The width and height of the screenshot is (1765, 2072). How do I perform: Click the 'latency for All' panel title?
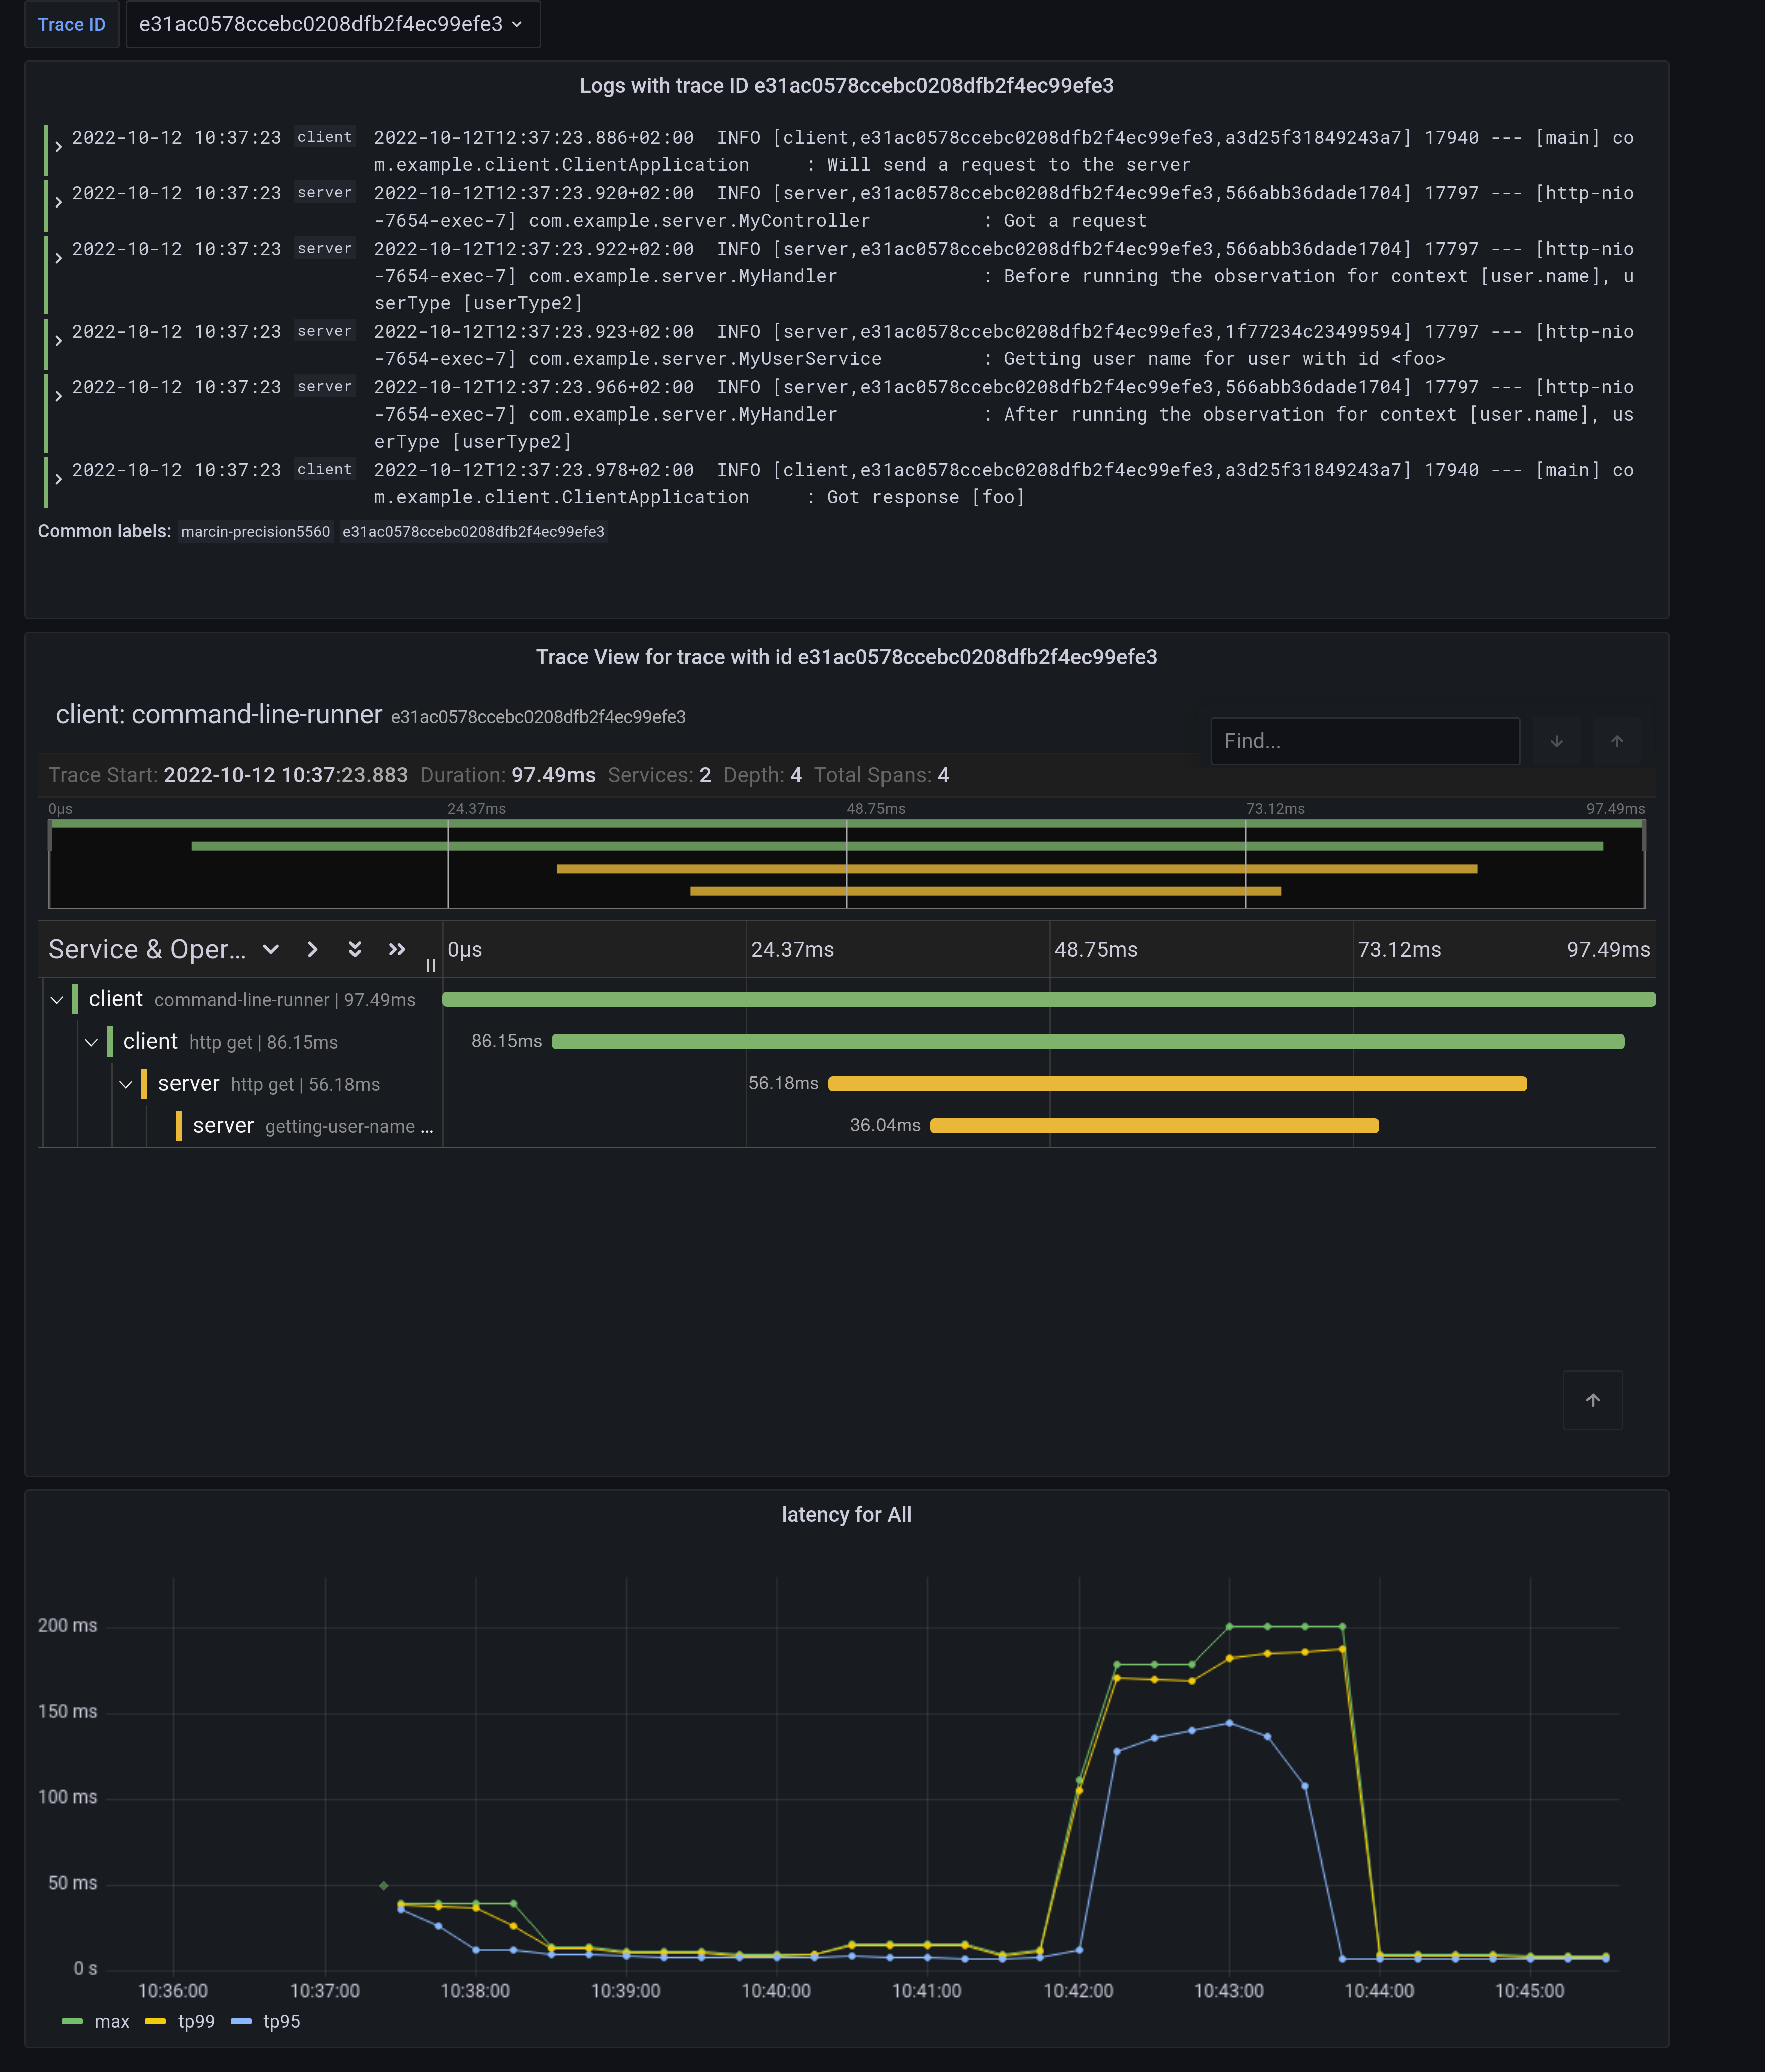[845, 1514]
